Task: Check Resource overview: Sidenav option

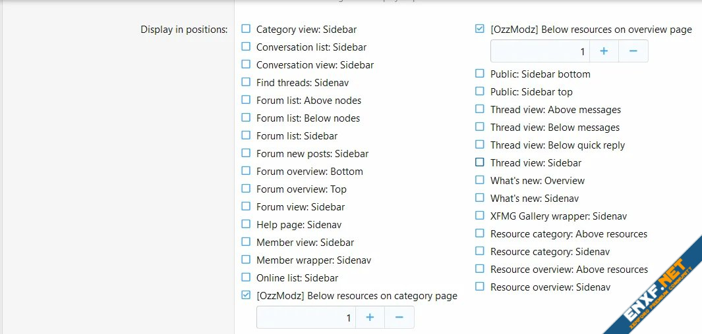Action: 480,287
